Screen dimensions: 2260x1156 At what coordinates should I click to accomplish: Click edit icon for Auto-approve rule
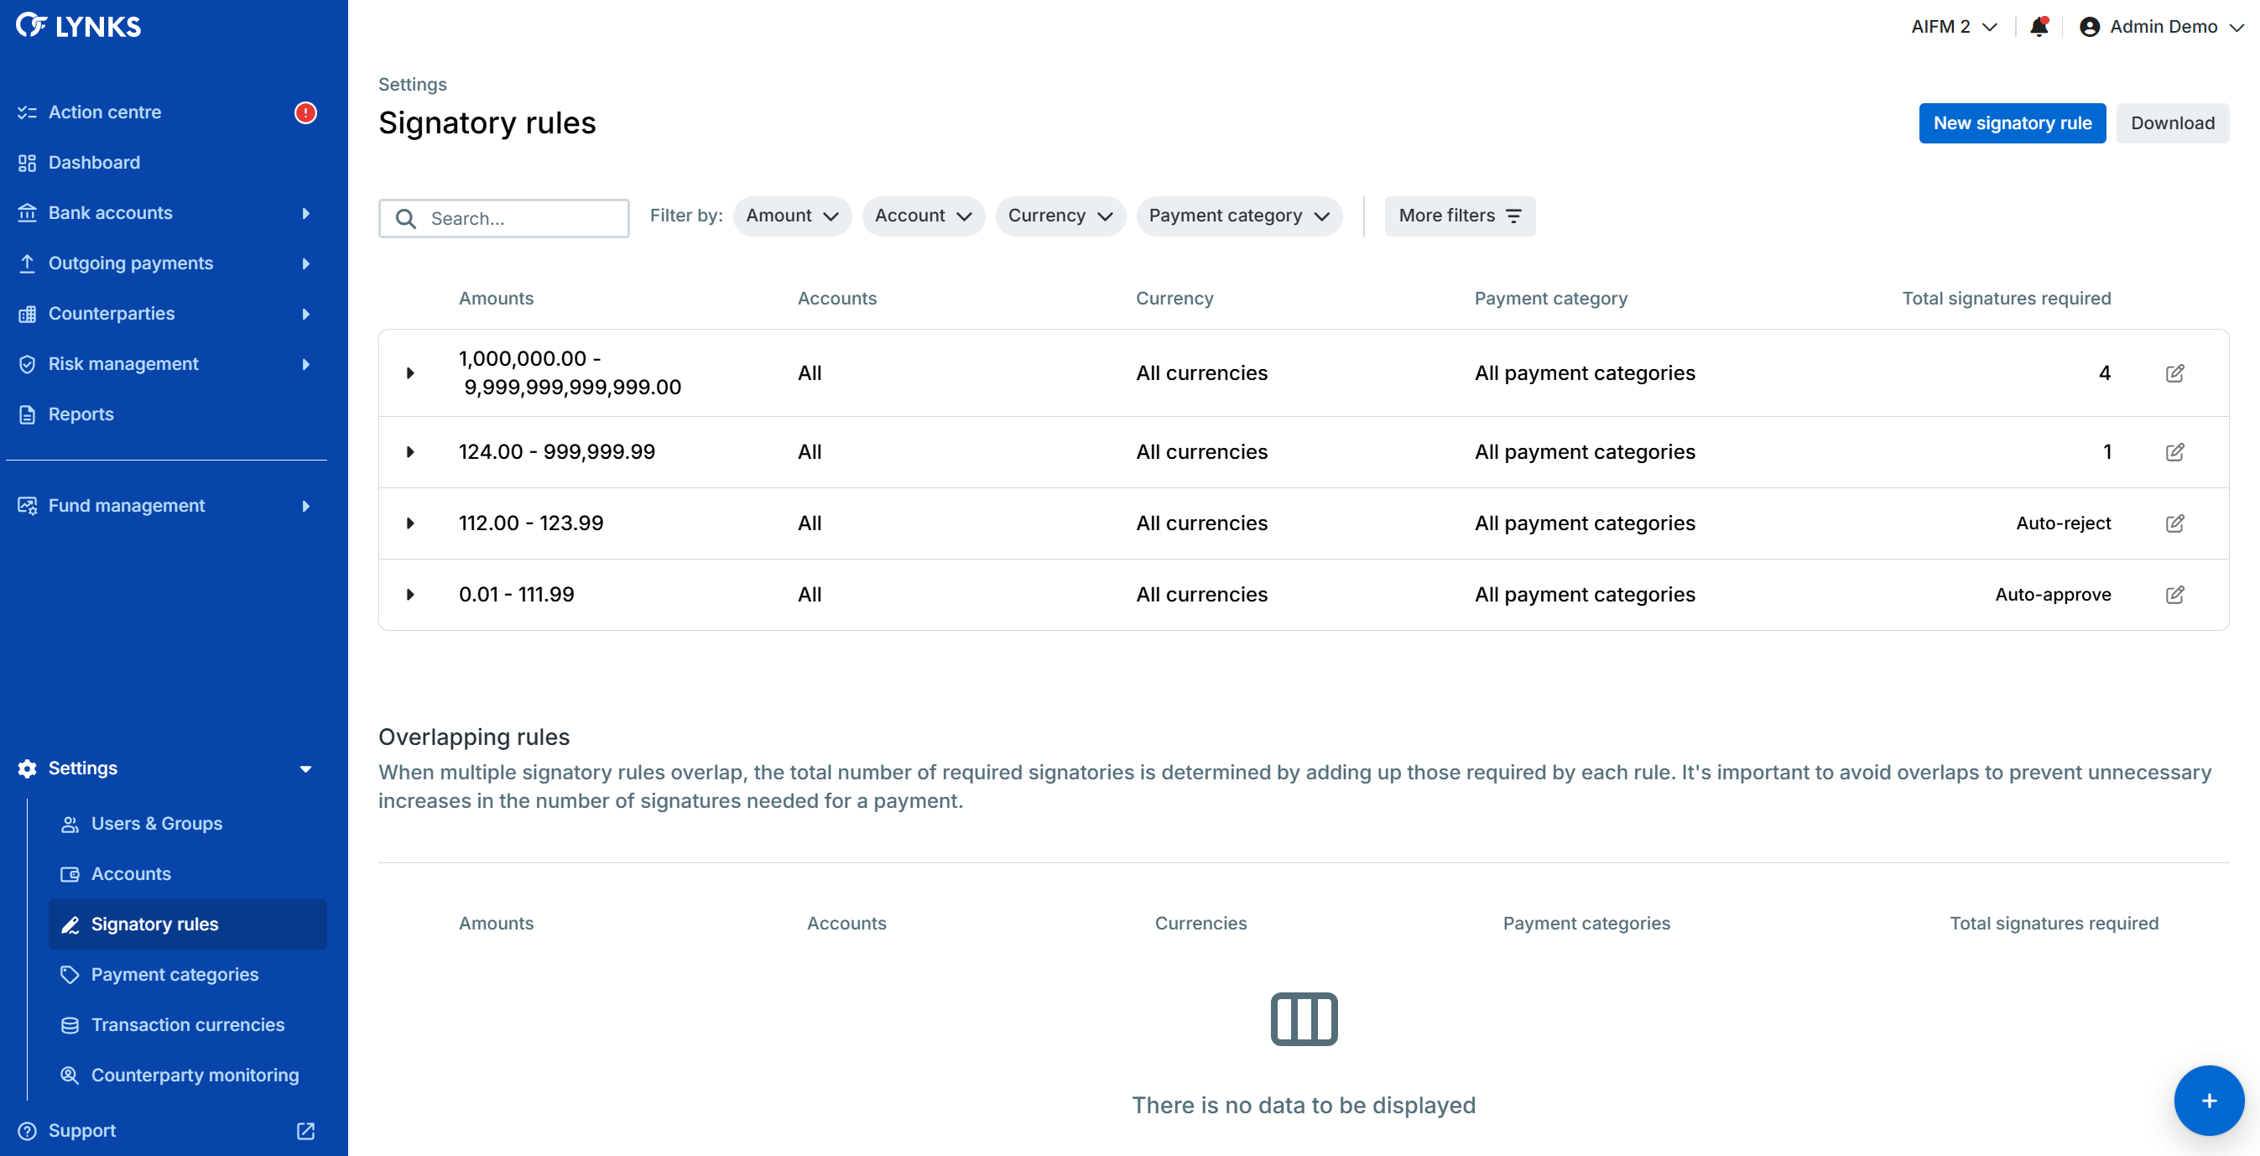click(2174, 595)
